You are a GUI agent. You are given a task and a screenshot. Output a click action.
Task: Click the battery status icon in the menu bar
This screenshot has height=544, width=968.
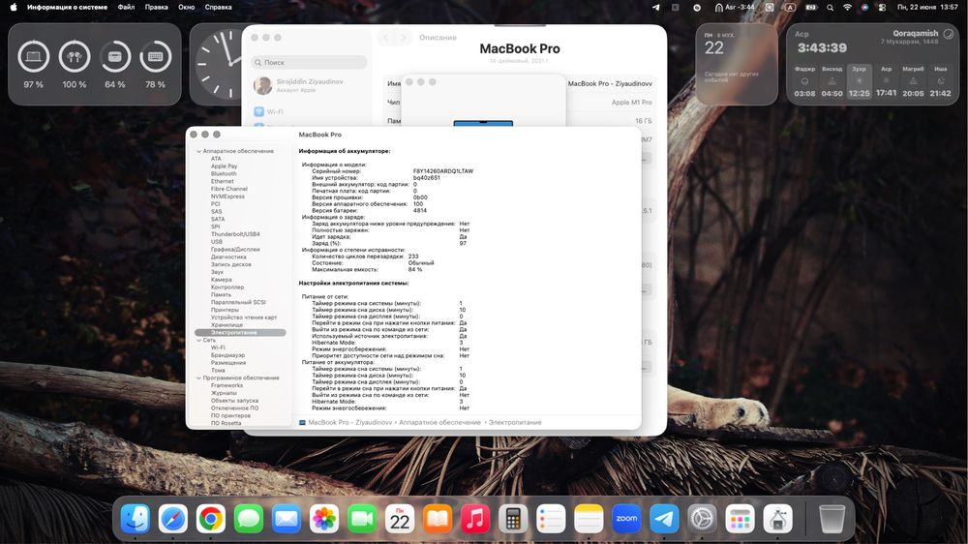pyautogui.click(x=811, y=8)
